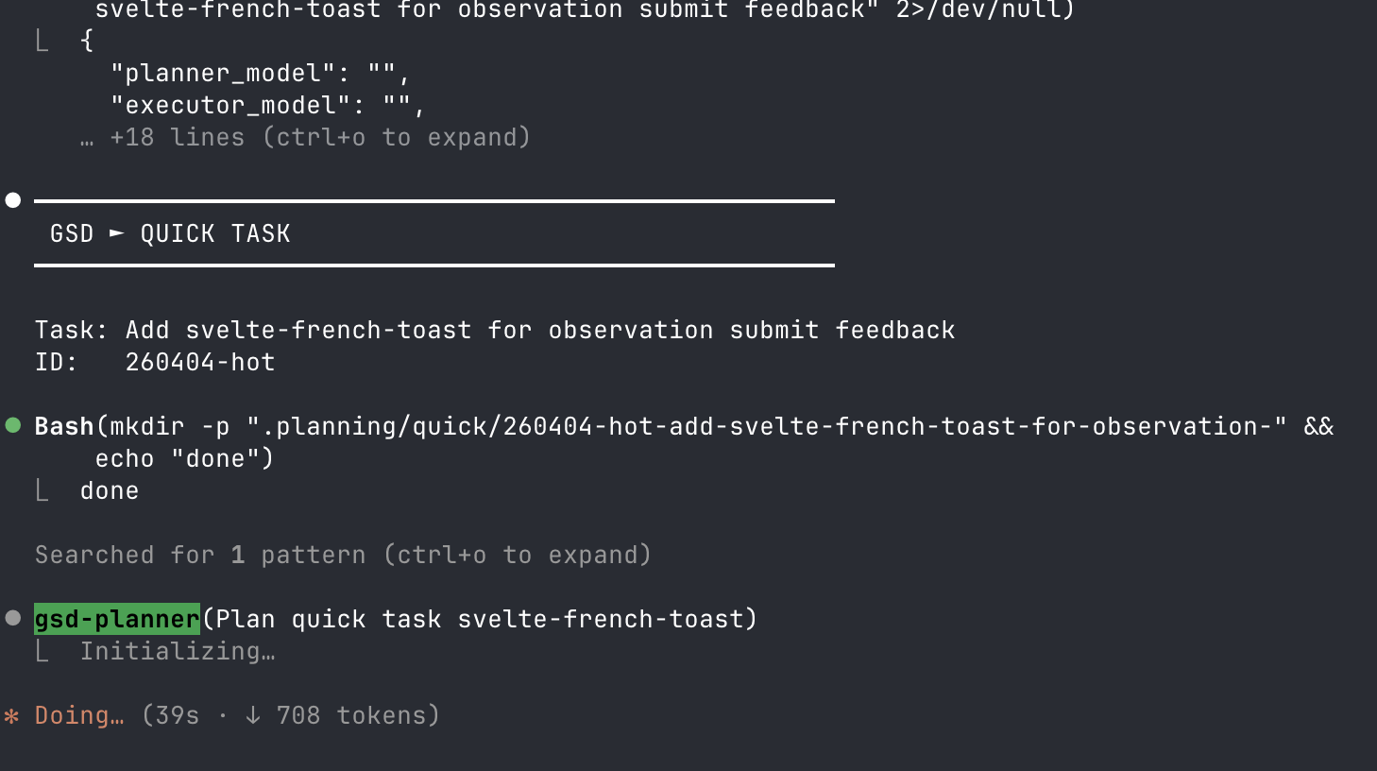Screen dimensions: 1377x771
Task: Click the arrow icon in GSD QUICK TASK header
Action: (117, 232)
